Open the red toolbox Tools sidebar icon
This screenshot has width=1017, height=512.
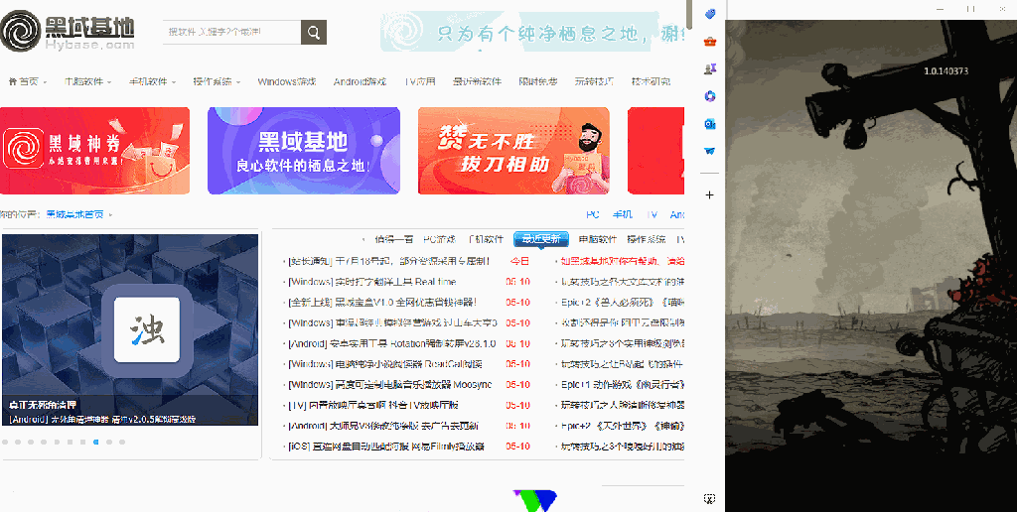click(x=709, y=42)
